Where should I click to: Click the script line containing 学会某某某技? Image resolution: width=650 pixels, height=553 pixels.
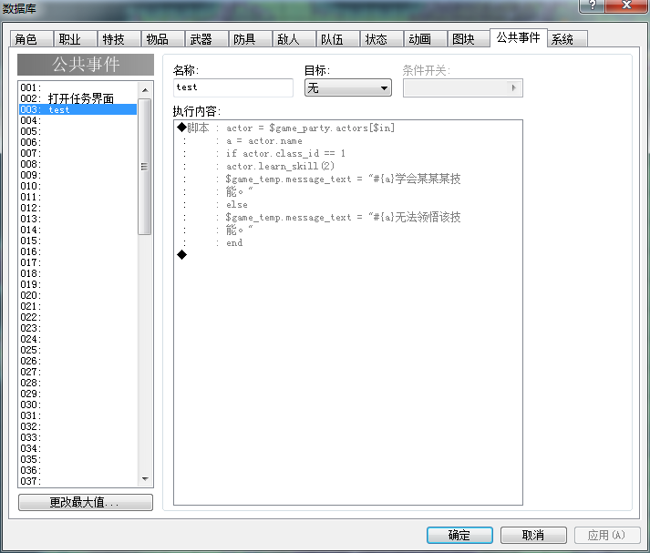click(x=348, y=179)
